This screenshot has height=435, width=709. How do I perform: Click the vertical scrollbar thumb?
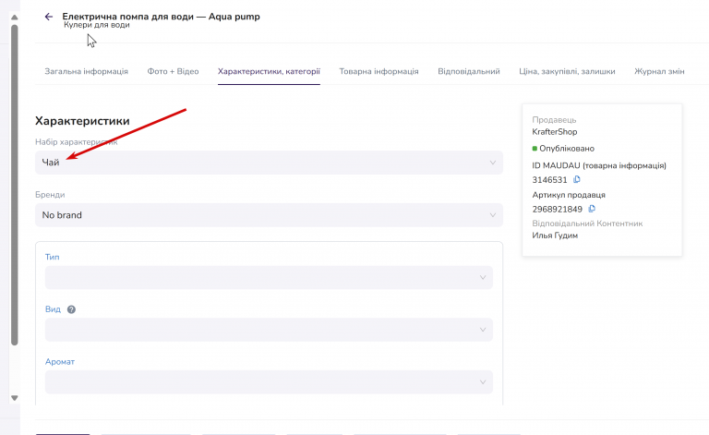(x=15, y=186)
